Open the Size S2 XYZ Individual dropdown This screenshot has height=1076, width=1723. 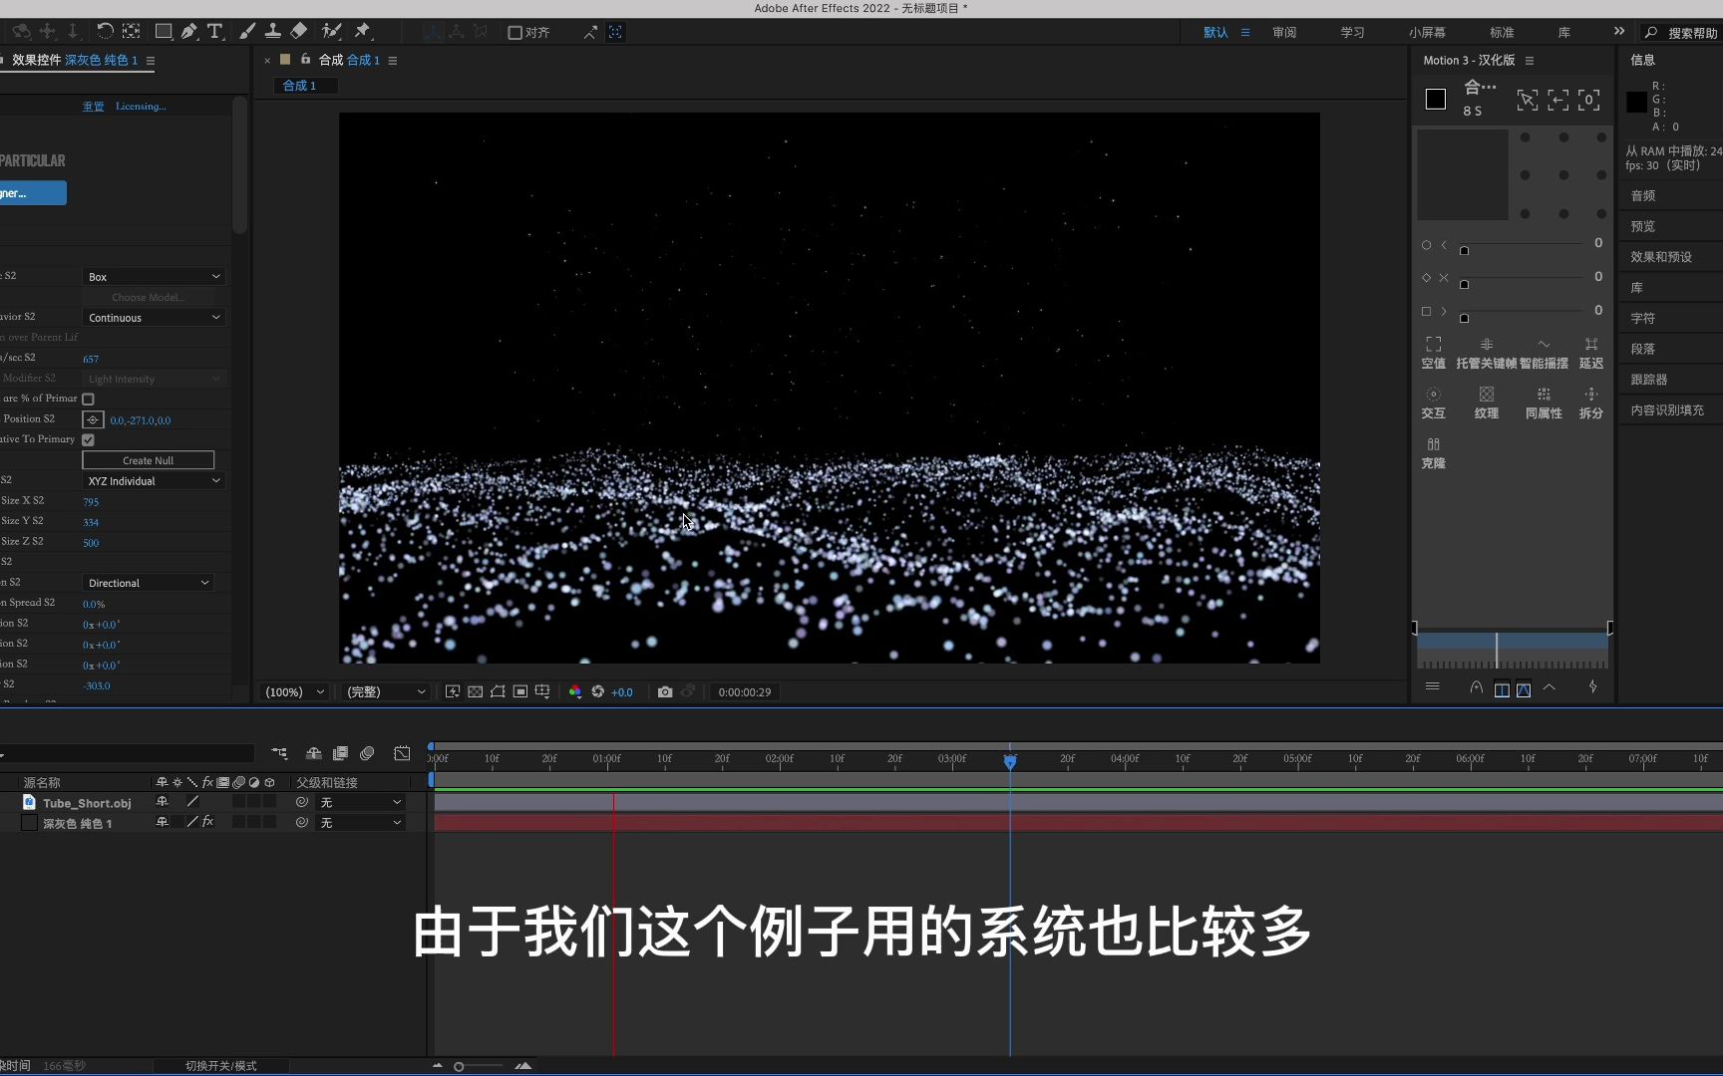154,480
